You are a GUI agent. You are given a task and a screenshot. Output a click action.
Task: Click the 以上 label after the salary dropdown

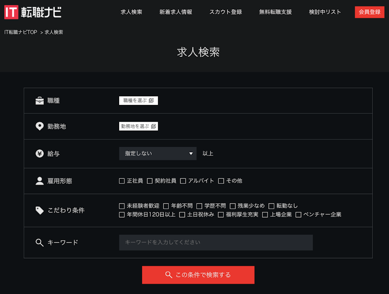point(208,154)
